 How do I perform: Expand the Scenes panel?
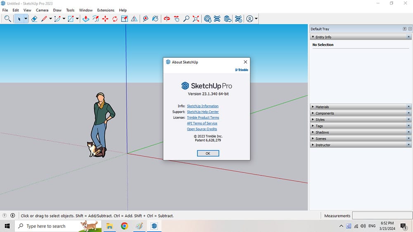(313, 138)
